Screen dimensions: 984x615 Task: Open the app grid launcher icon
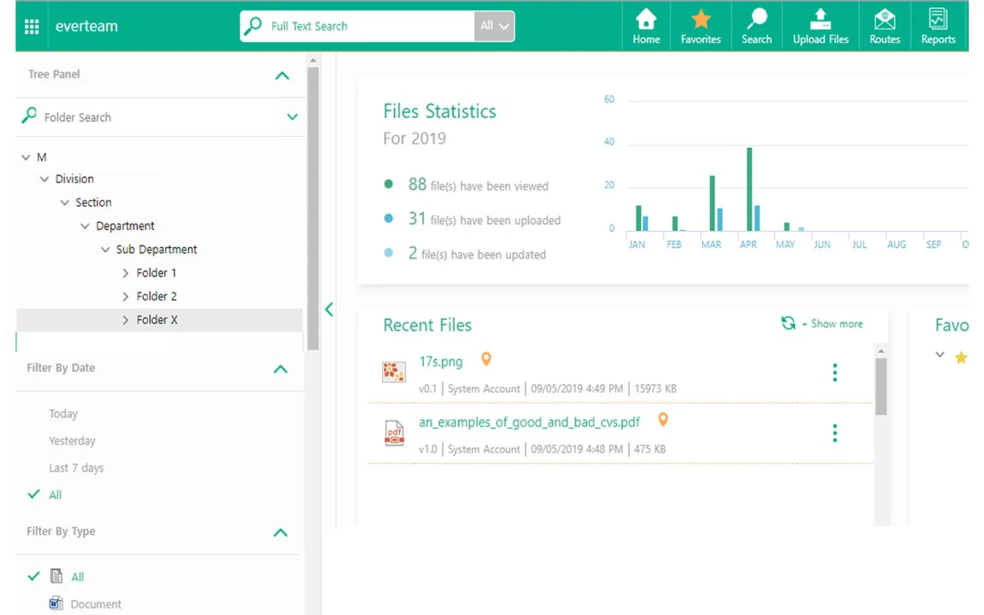click(31, 26)
